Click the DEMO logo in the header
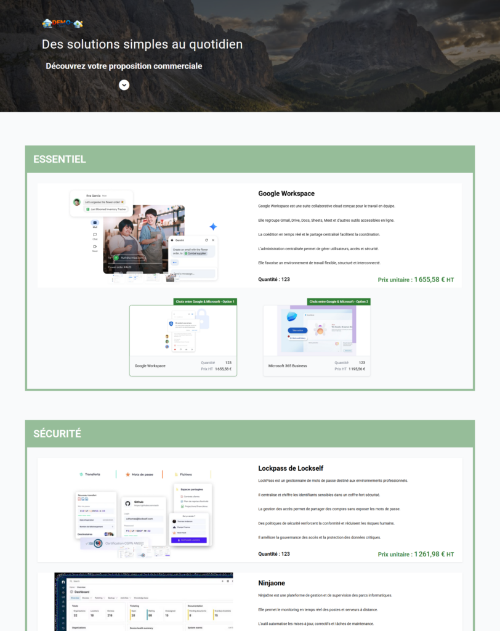 pyautogui.click(x=62, y=23)
